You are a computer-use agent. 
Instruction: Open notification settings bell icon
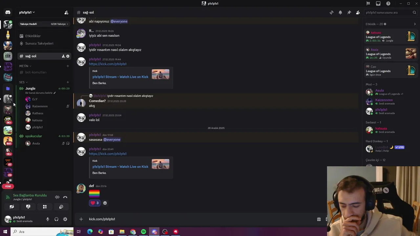(340, 12)
